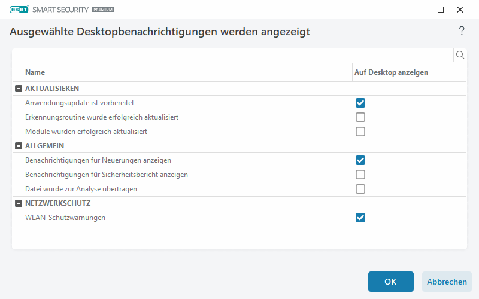Close the ESET notifications window
Viewport: 479px width, 299px height.
[x=460, y=10]
